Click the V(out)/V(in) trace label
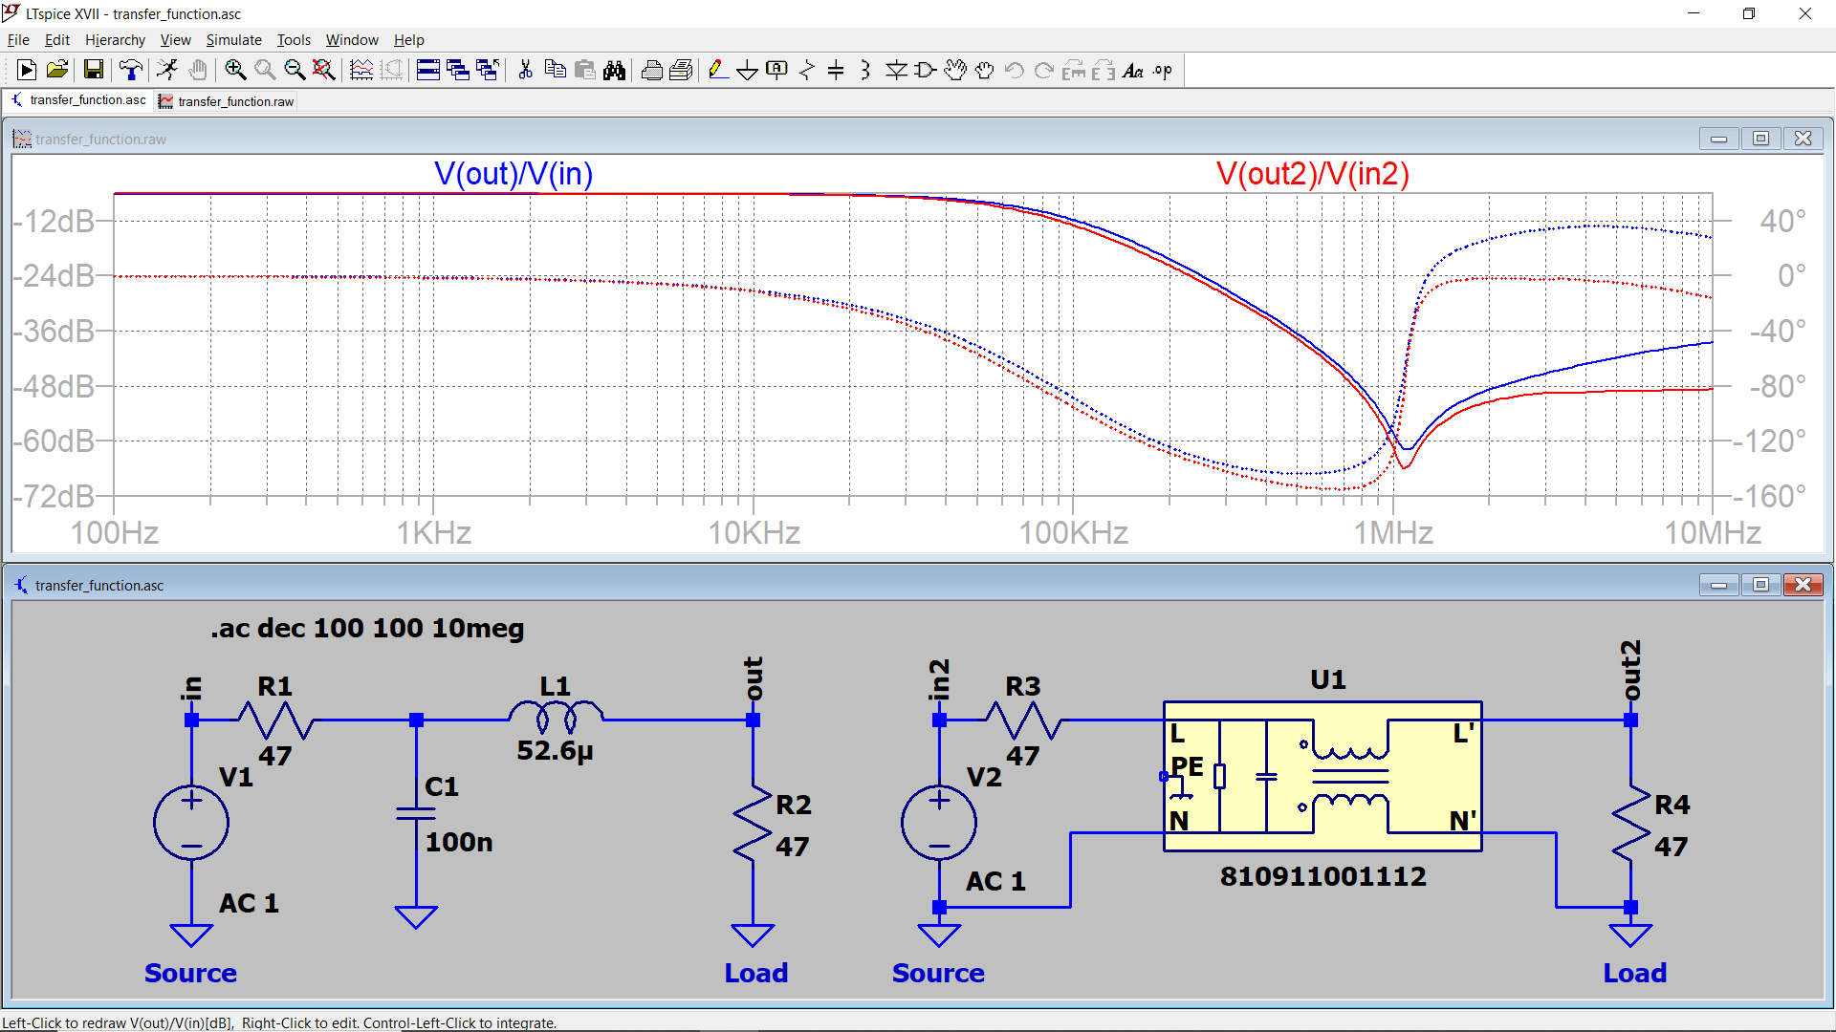Viewport: 1836px width, 1032px height. coord(514,174)
